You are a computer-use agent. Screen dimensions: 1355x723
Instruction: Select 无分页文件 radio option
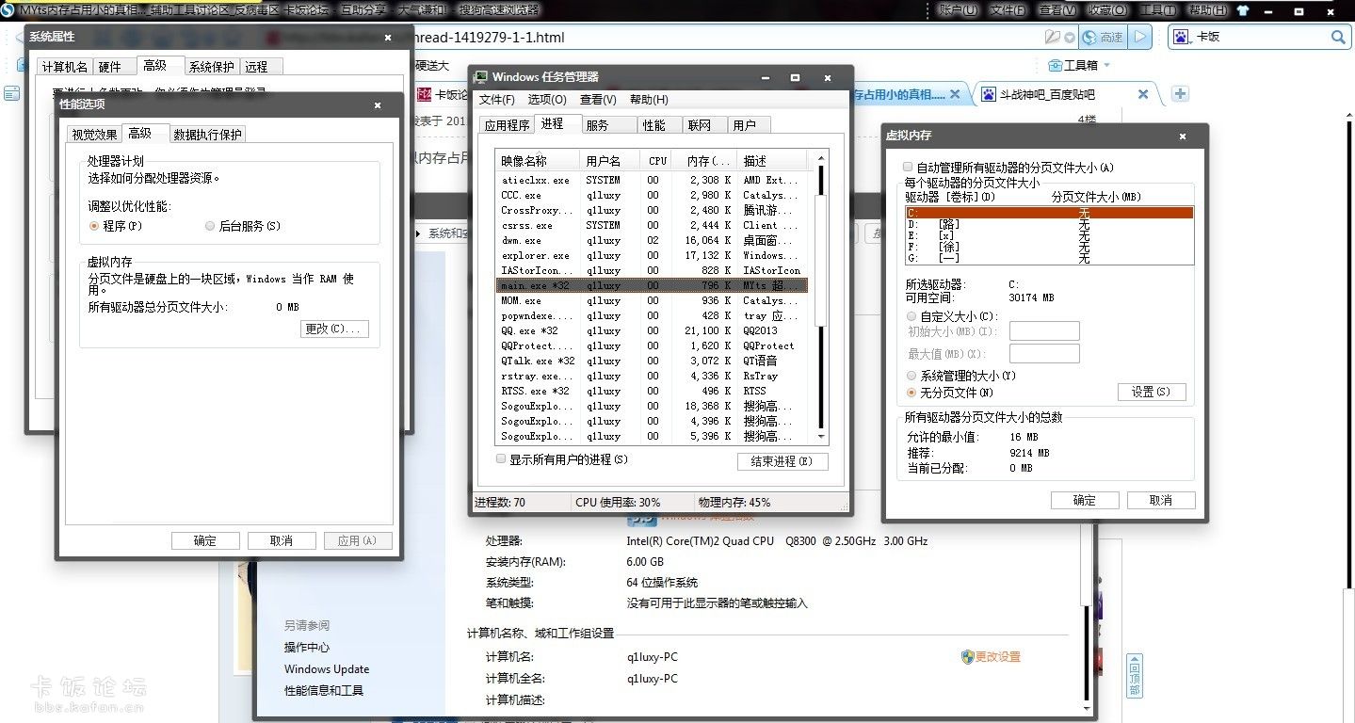coord(911,392)
